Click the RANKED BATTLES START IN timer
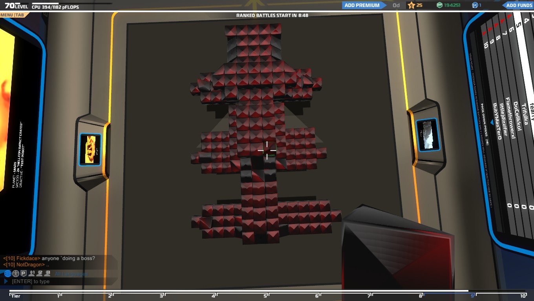Viewport: 534px width, 301px height. [x=272, y=15]
